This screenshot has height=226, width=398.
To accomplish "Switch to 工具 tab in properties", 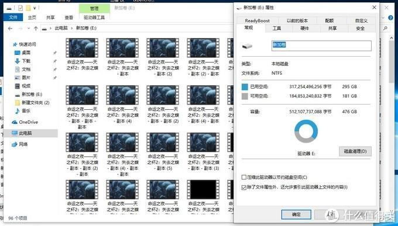I will 276,29.
